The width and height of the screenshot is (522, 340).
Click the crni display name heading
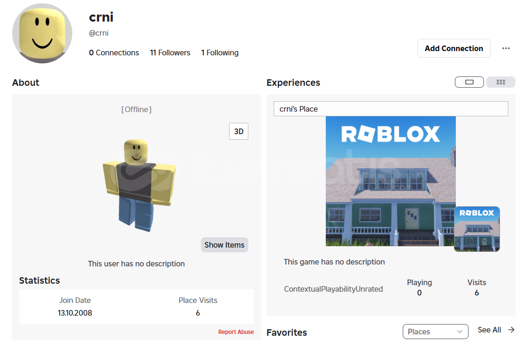(x=101, y=17)
